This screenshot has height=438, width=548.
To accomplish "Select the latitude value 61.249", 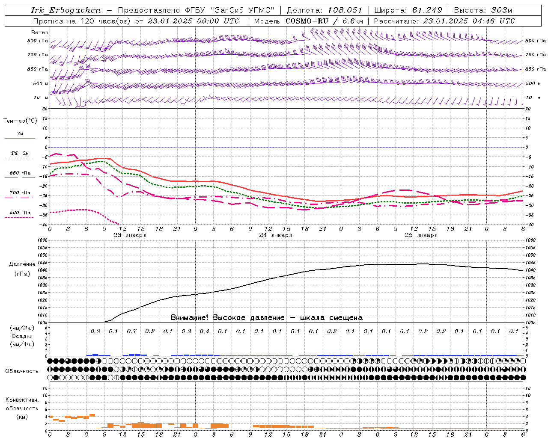I will 427,10.
